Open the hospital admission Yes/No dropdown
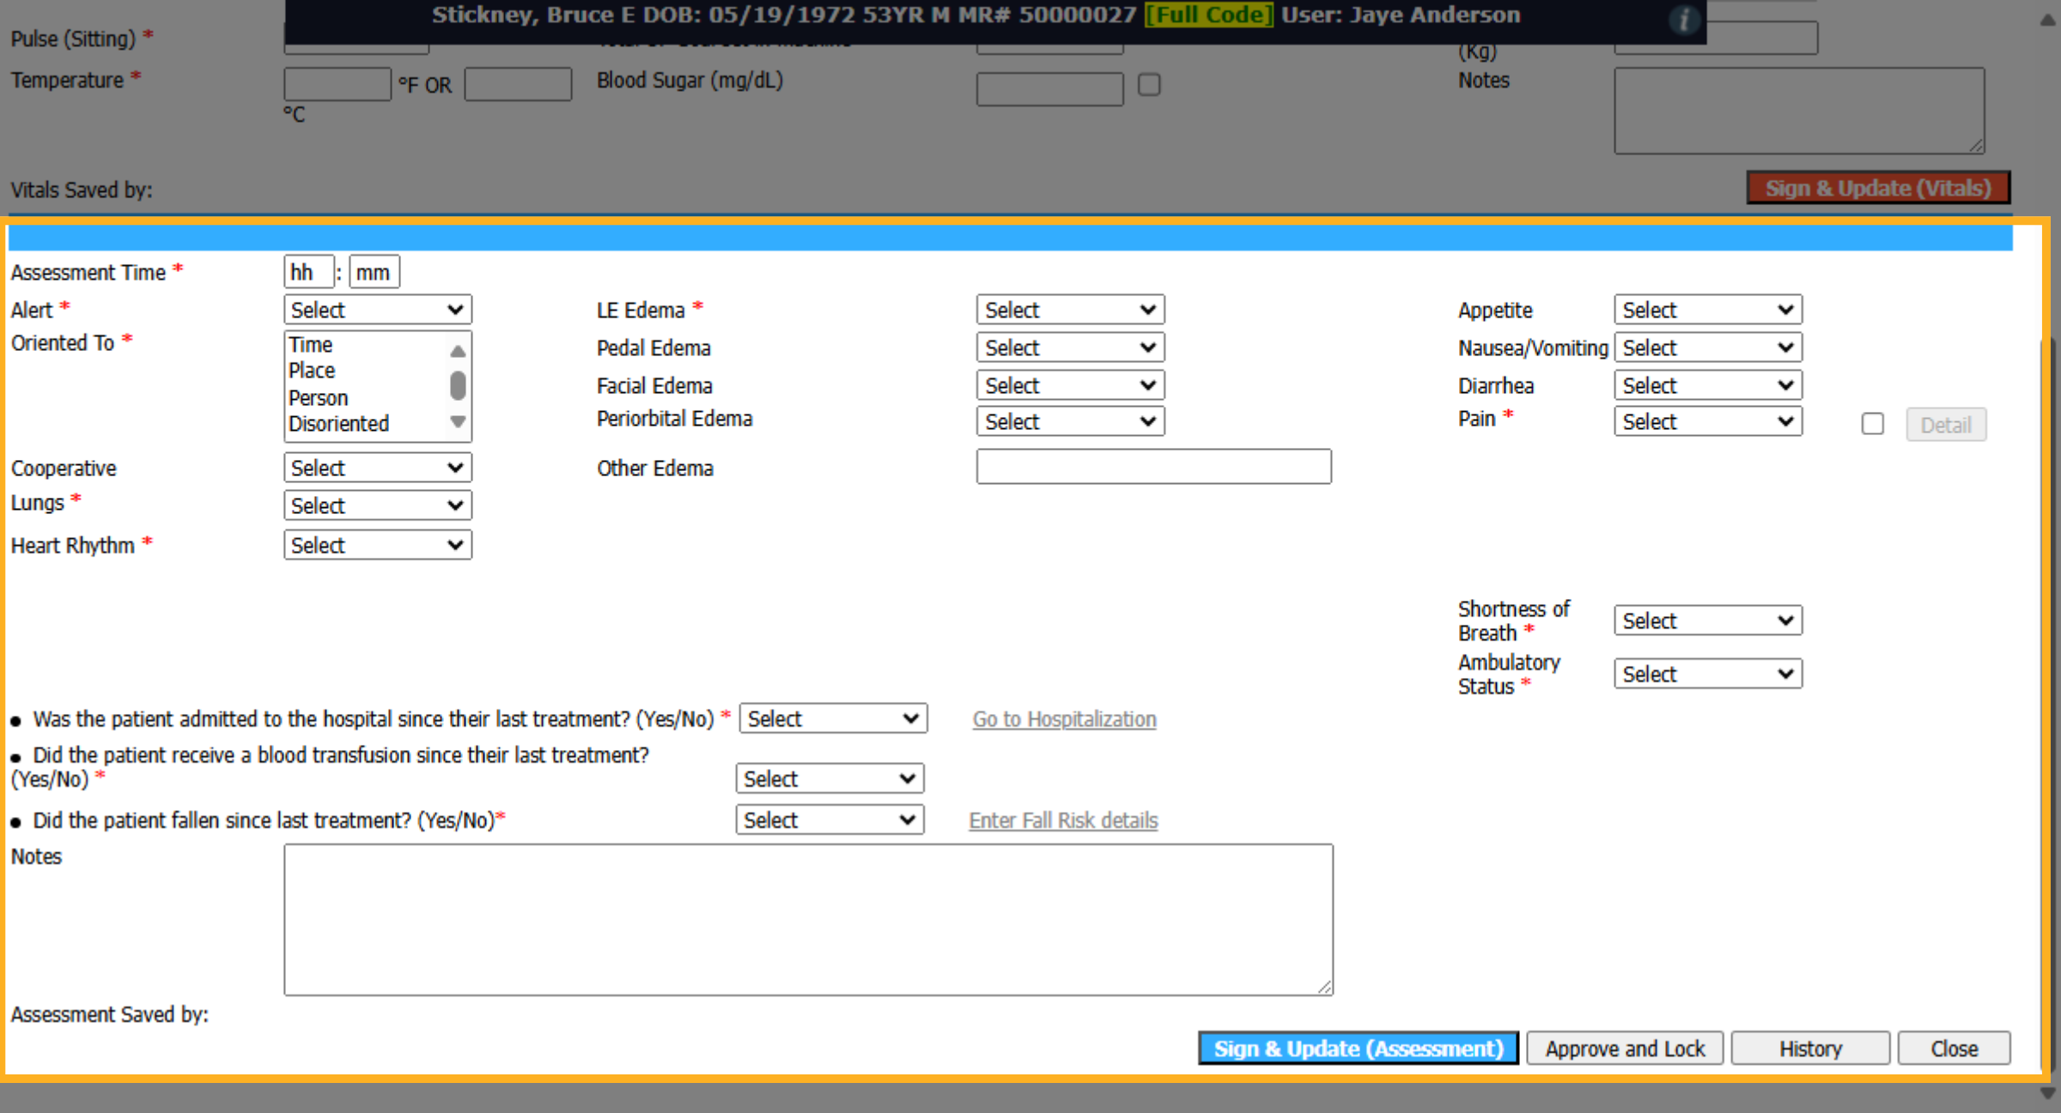 (833, 718)
